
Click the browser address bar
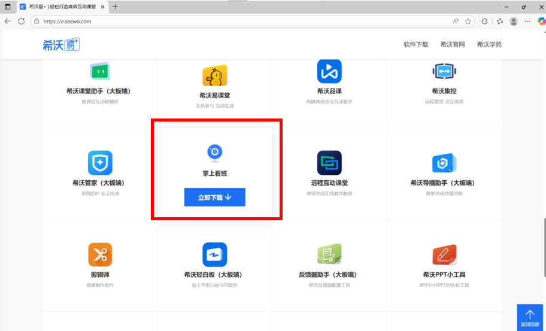point(239,21)
